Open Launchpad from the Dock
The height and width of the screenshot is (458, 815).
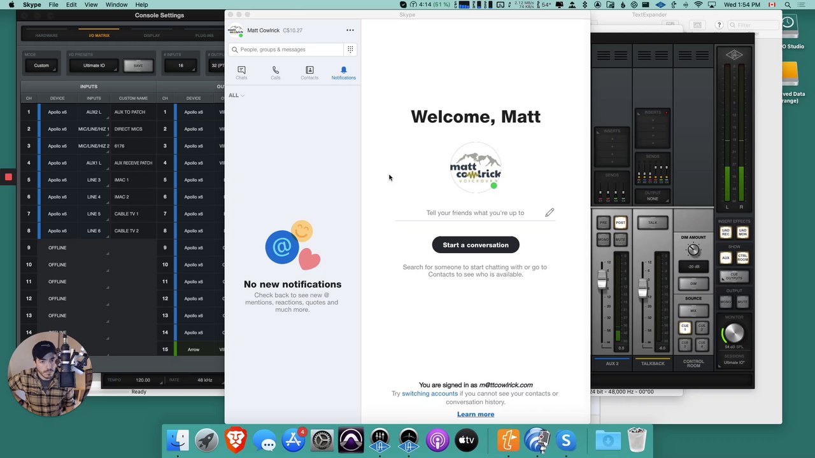pyautogui.click(x=206, y=441)
